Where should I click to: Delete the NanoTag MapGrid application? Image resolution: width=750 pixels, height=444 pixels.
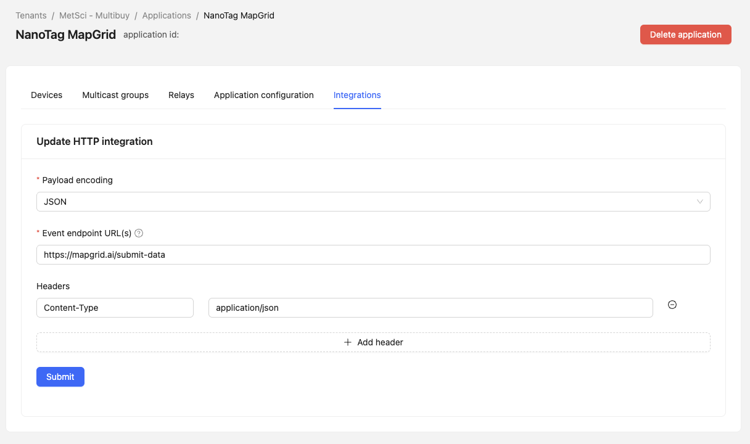(685, 35)
